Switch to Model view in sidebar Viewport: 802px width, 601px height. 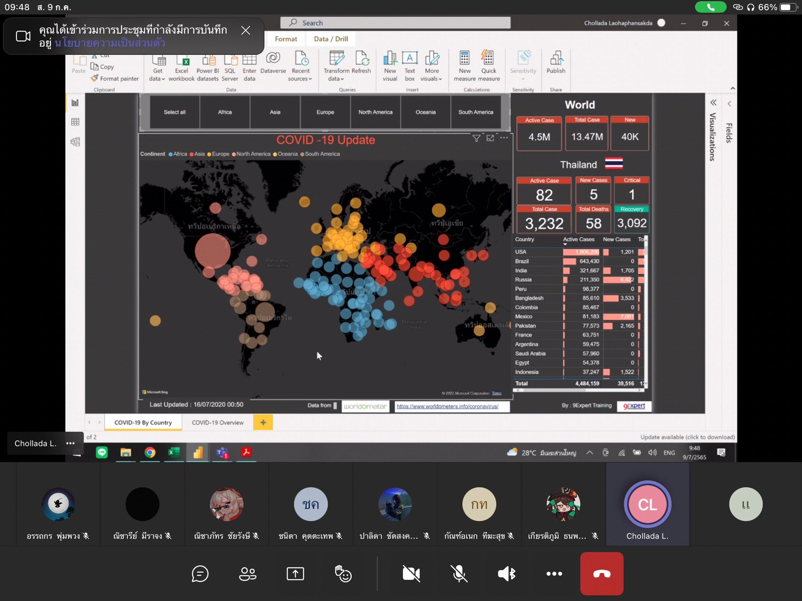75,142
